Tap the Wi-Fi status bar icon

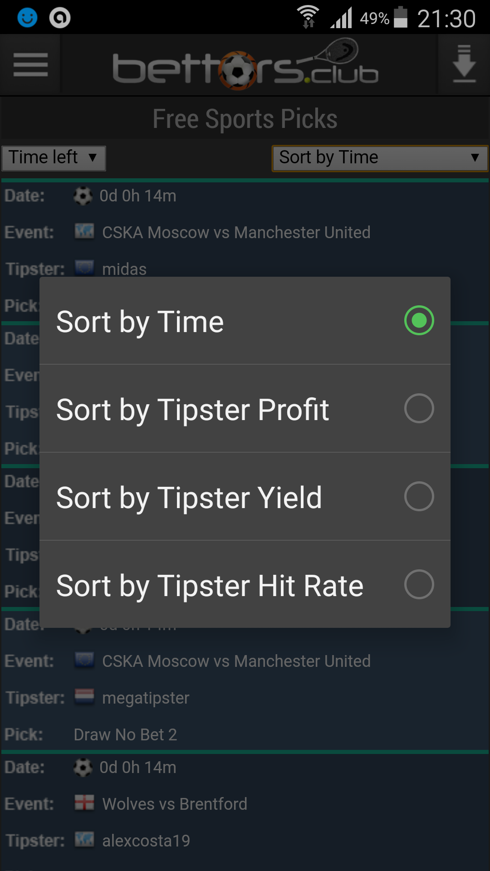pos(308,17)
